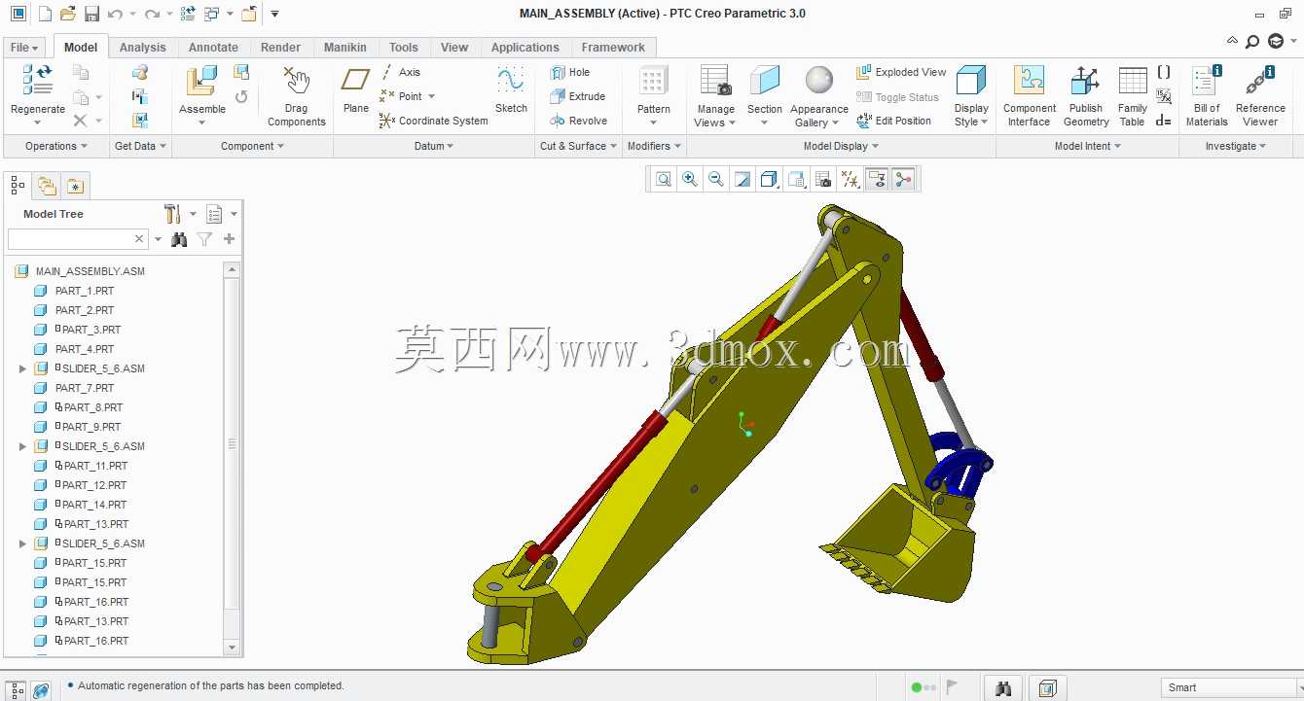Click Zoom In in graphics toolbar
Image resolution: width=1304 pixels, height=701 pixels.
pos(690,179)
